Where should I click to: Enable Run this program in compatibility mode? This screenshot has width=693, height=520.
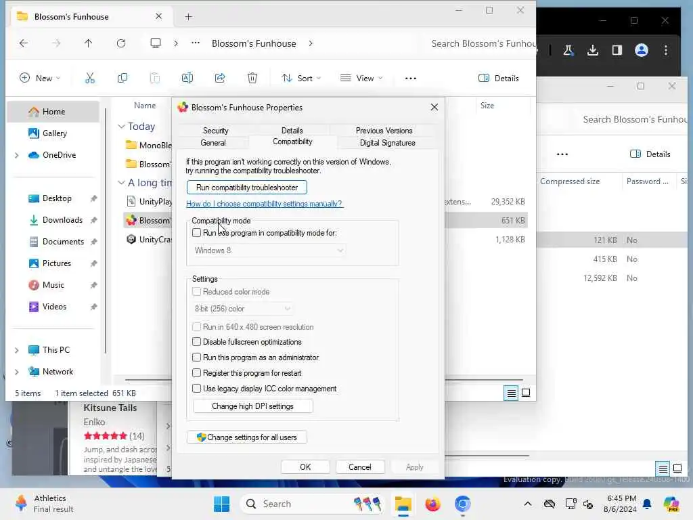(x=197, y=233)
